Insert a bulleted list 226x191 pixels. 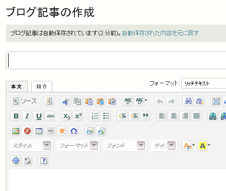[x=106, y=116]
